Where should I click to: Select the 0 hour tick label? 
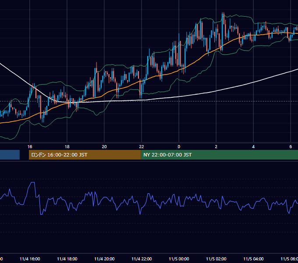pyautogui.click(x=179, y=147)
